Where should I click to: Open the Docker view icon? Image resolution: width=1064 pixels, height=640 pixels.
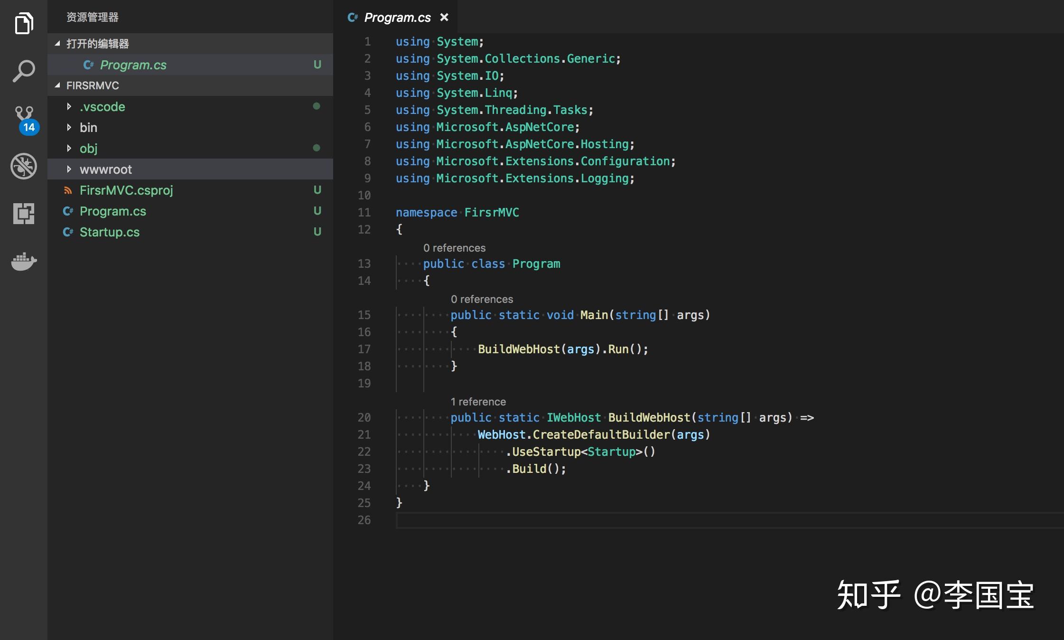tap(24, 261)
